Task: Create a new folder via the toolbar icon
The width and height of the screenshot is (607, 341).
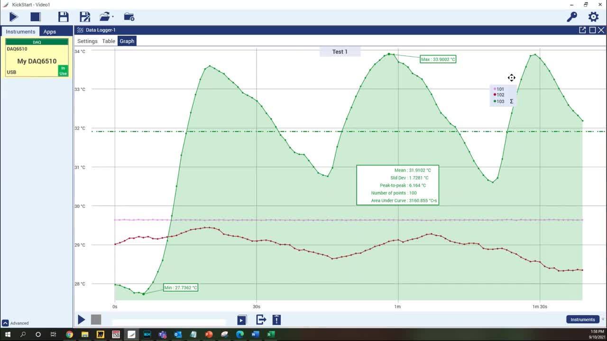Action: click(129, 17)
